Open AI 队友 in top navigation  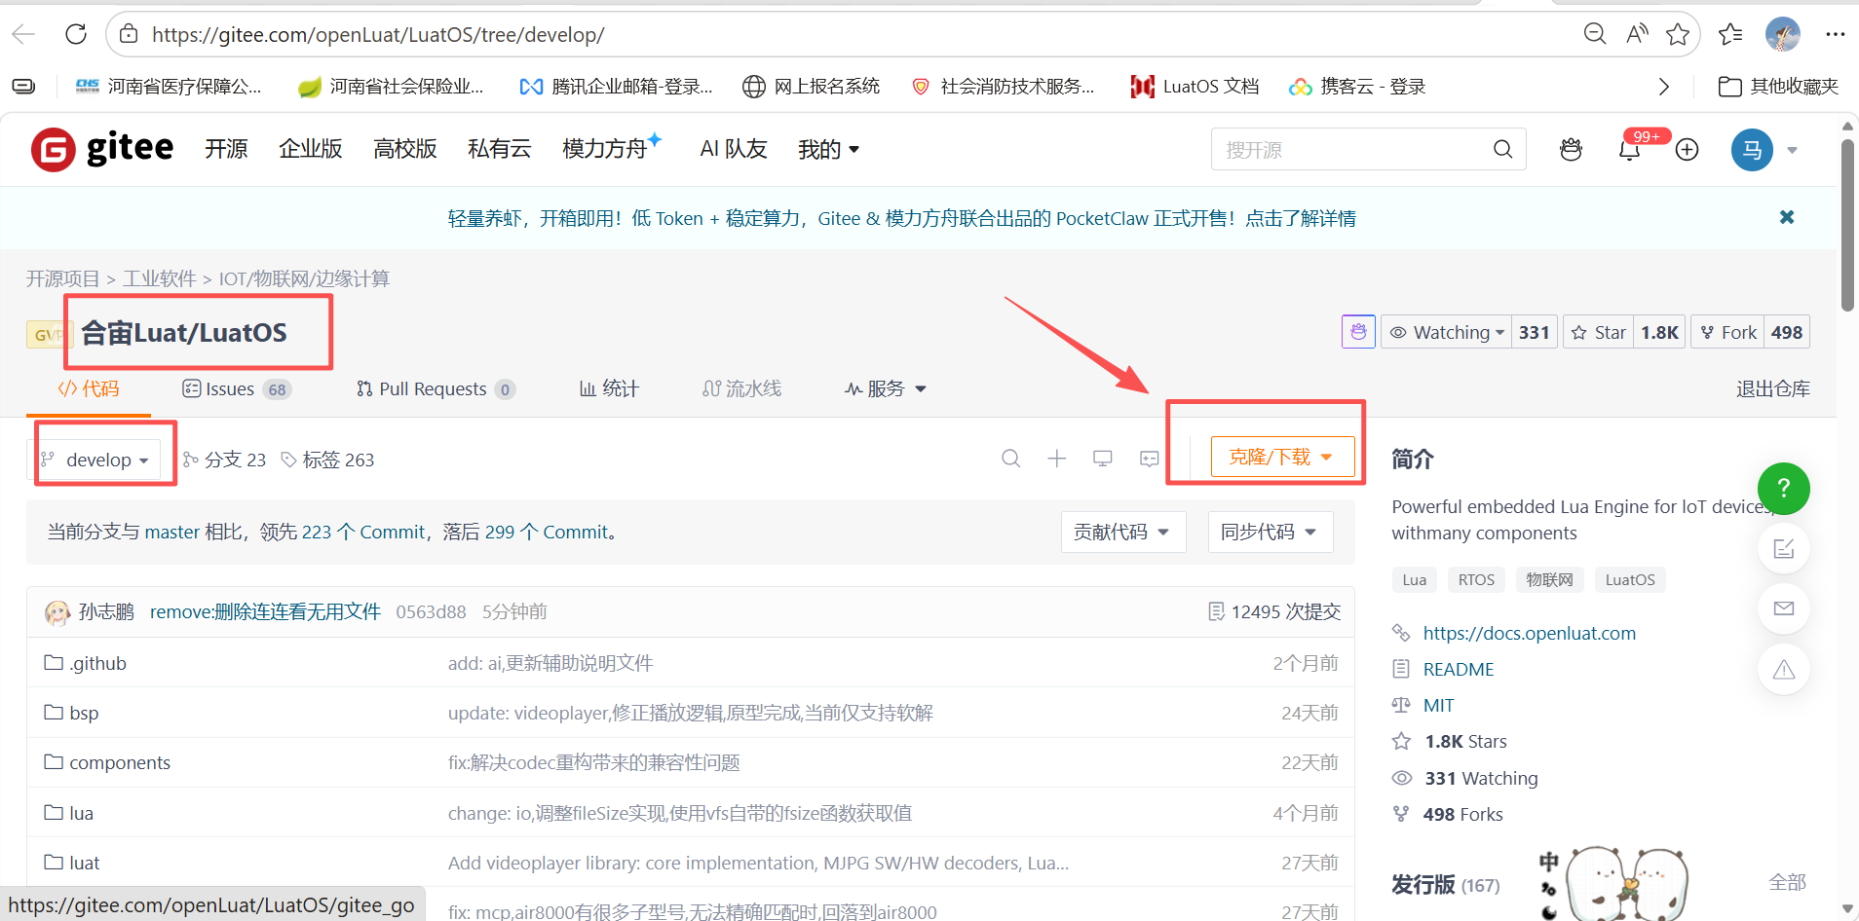coord(734,149)
